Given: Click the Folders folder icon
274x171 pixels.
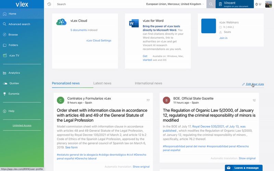Looking at the screenshot, I should (x=5, y=45).
